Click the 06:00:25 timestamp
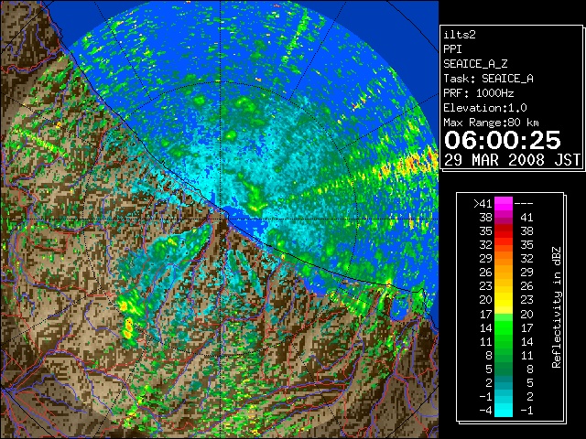 coord(503,140)
